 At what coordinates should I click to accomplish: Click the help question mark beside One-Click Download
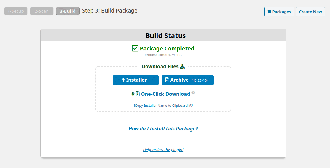pyautogui.click(x=193, y=93)
